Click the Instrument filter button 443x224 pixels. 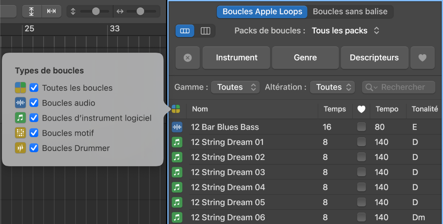tap(236, 58)
